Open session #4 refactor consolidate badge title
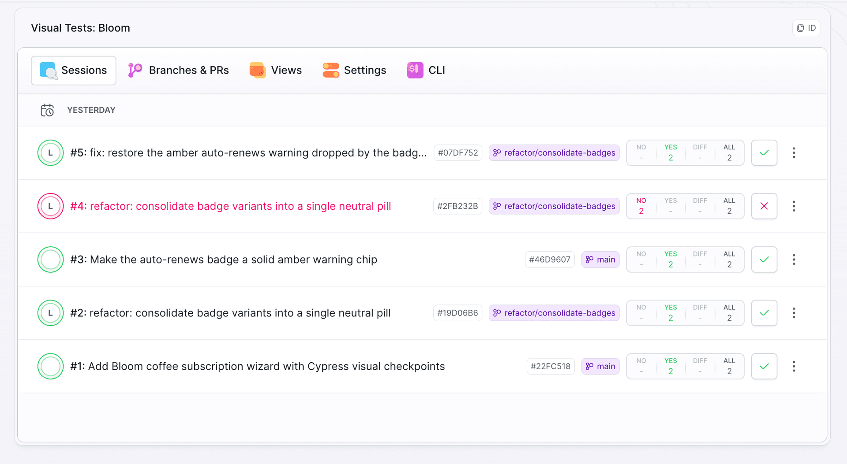Screen dimensions: 847x464 (231, 206)
